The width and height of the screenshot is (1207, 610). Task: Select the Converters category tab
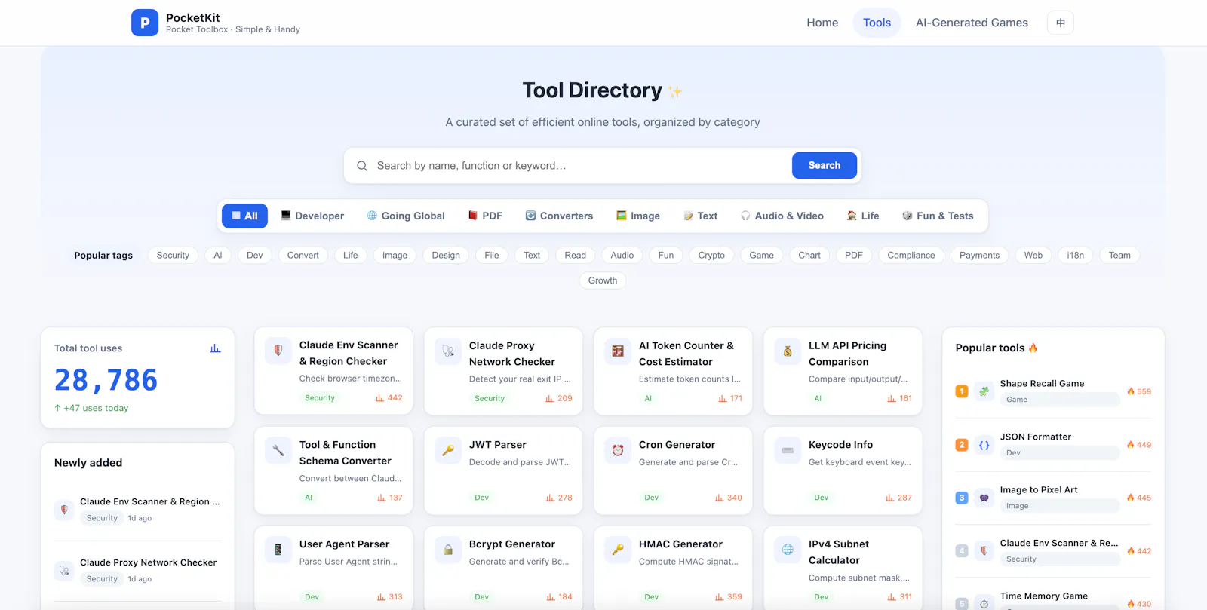(x=559, y=216)
